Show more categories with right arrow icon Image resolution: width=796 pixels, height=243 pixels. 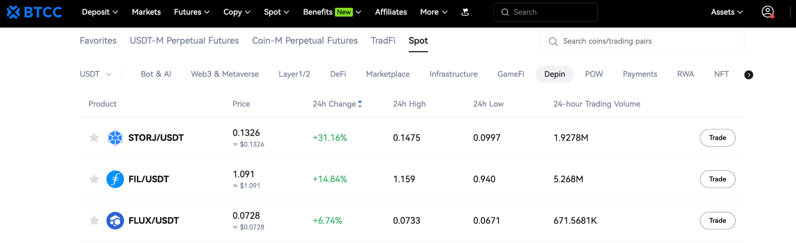coord(749,75)
